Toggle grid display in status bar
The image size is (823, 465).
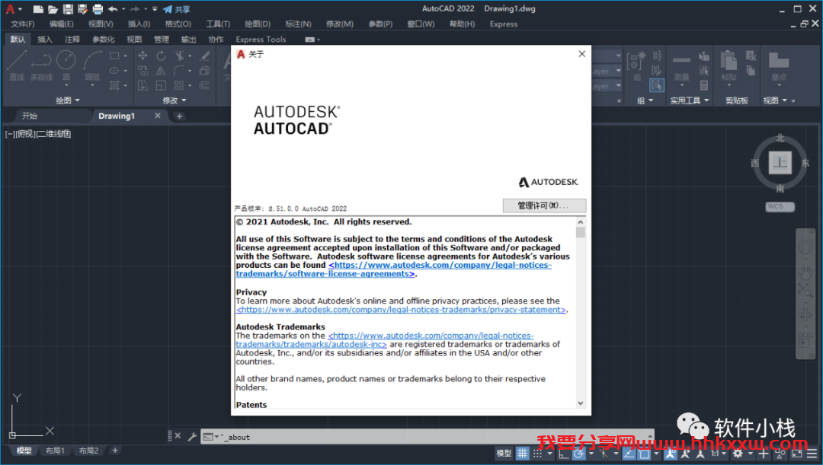coord(522,454)
